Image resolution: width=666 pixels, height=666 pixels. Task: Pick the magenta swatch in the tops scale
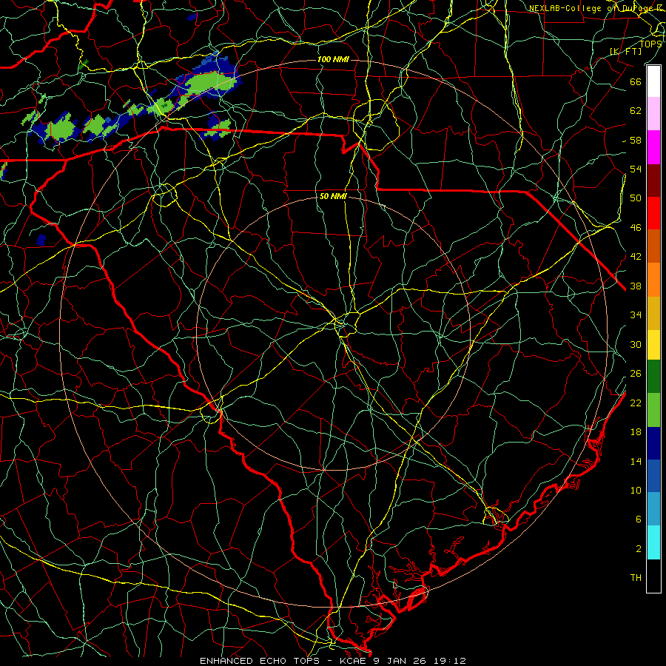[653, 147]
